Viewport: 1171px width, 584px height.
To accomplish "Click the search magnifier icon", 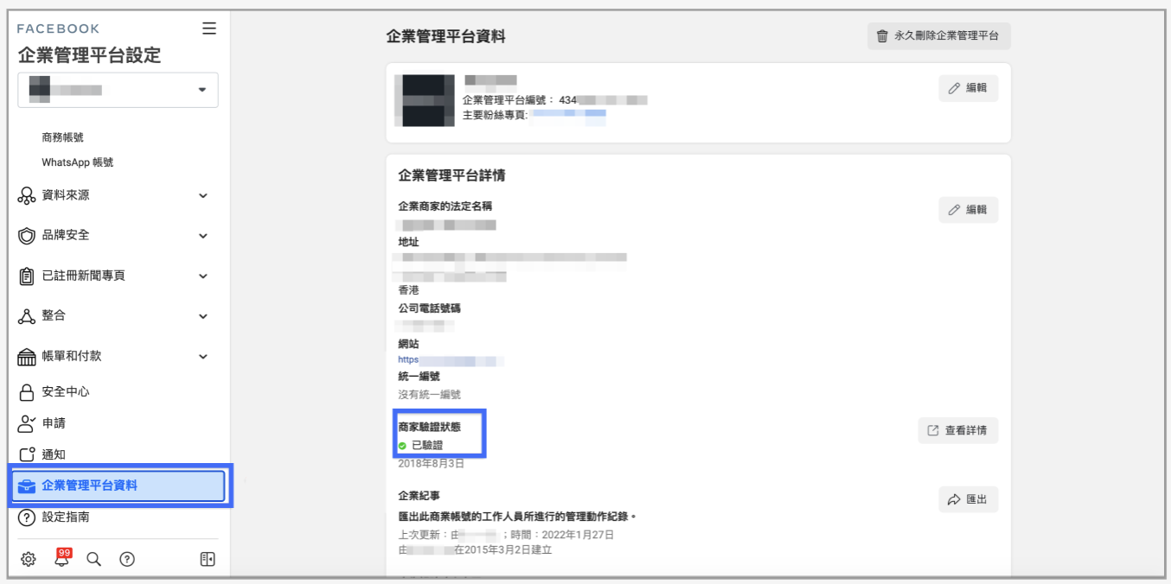I will point(94,559).
